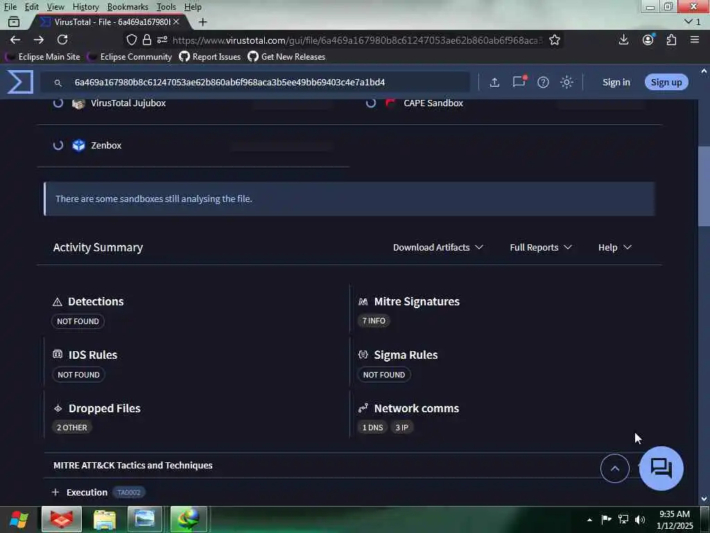Open the Tools menu
Screen dimensions: 710x533
click(166, 7)
